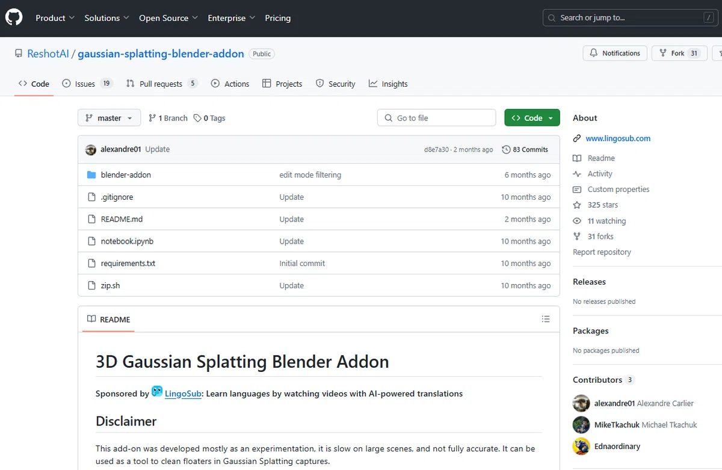This screenshot has width=722, height=470.
Task: Open the Product dropdown menu
Action: (55, 18)
